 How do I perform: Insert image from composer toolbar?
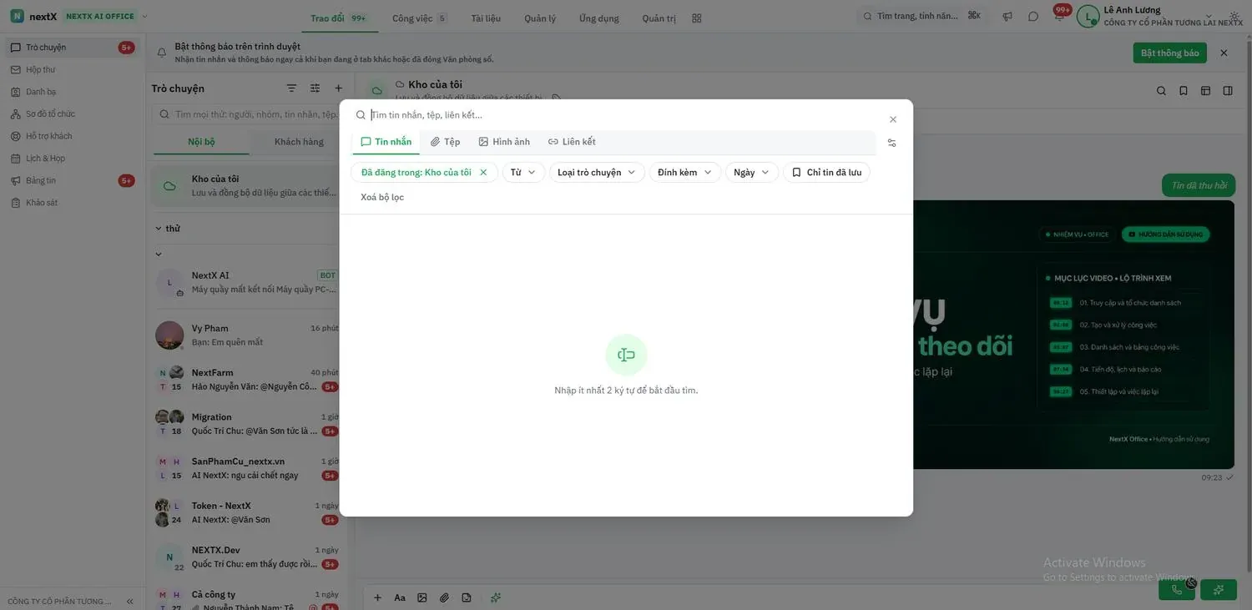[x=422, y=597]
